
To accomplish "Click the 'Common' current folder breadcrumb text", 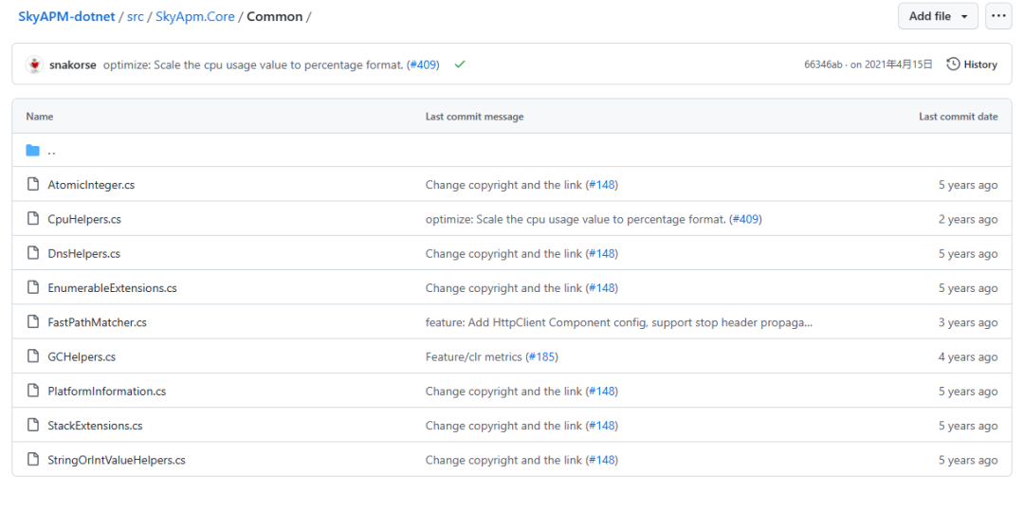I will [x=274, y=16].
